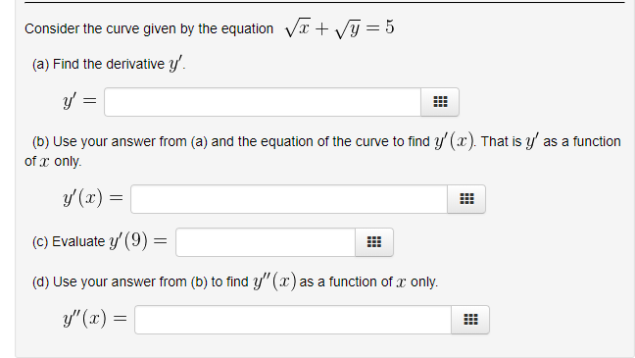Click the '(b) Use your answer from (a)' text

click(x=120, y=141)
